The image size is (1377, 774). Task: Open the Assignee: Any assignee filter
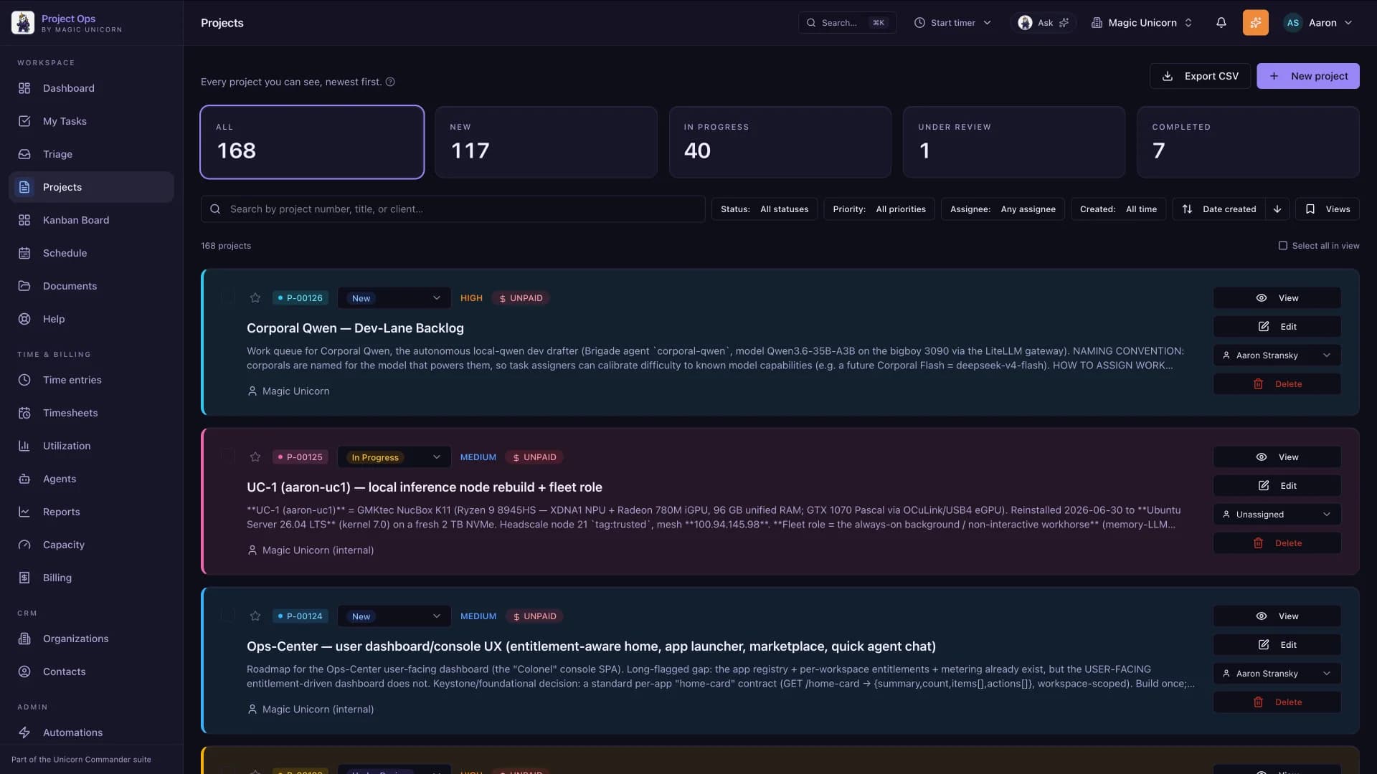point(1003,209)
